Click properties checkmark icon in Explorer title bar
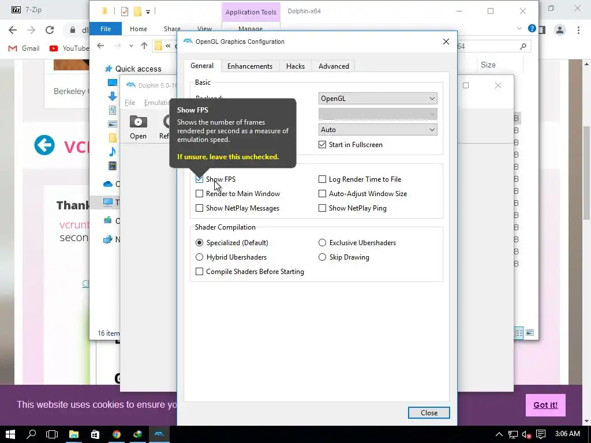 point(125,12)
